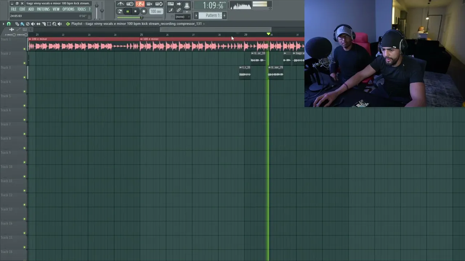
Task: Click the playlist horizontal scrollbar
Action: click(215, 29)
